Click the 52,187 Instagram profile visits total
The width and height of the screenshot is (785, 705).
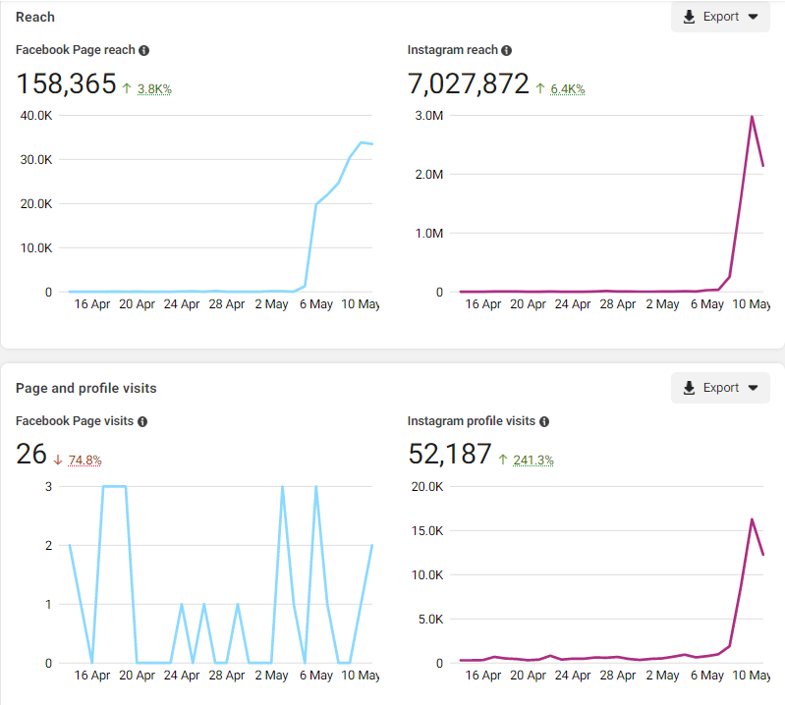point(449,455)
